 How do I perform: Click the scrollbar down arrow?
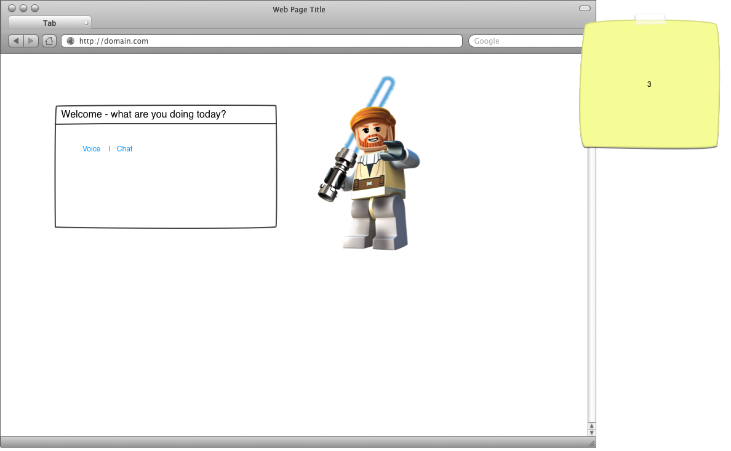pos(591,433)
